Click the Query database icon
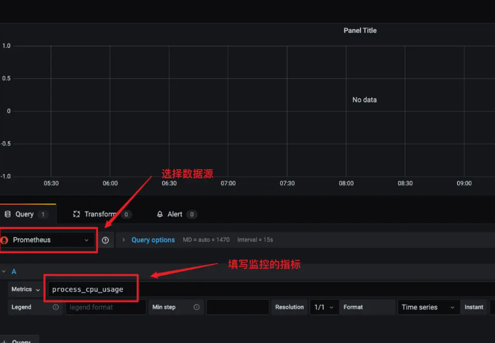Image resolution: width=495 pixels, height=343 pixels. (7, 214)
